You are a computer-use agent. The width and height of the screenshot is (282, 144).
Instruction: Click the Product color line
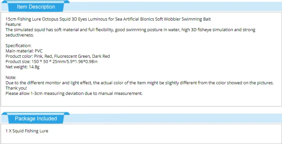click(x=57, y=56)
